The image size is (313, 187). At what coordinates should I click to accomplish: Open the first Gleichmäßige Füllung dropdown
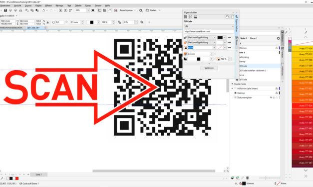click(x=214, y=37)
